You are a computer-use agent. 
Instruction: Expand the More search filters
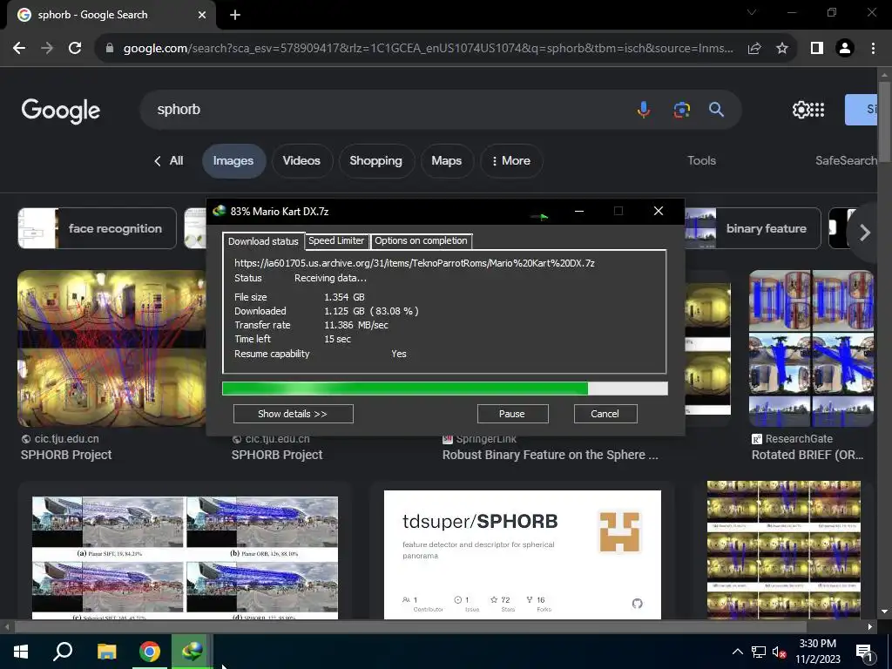coord(510,161)
